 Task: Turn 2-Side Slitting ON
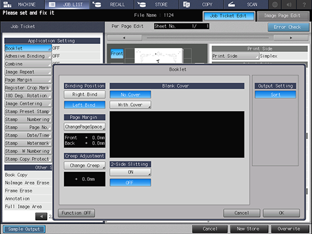click(130, 172)
